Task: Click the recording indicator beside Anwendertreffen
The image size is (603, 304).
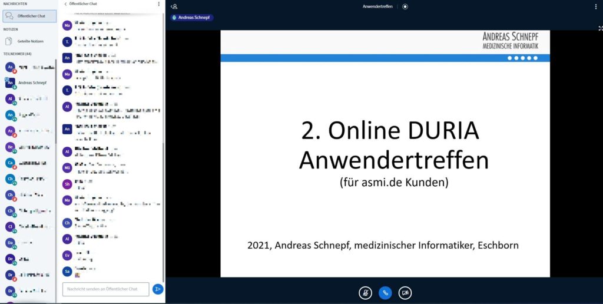Action: (405, 6)
